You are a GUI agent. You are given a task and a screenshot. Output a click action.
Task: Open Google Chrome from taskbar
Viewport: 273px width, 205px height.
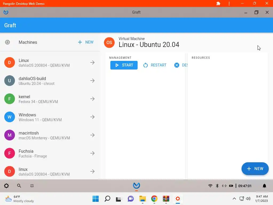pyautogui.click(x=154, y=199)
